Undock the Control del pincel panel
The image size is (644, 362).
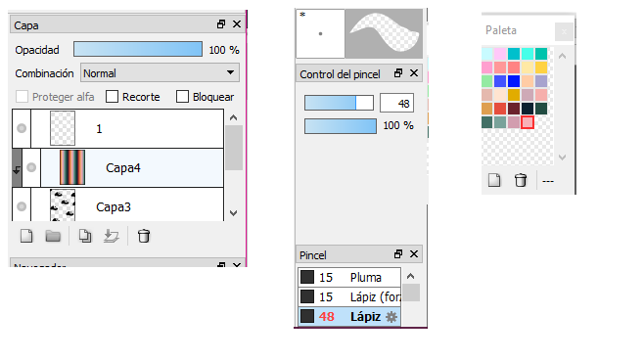[x=398, y=73]
